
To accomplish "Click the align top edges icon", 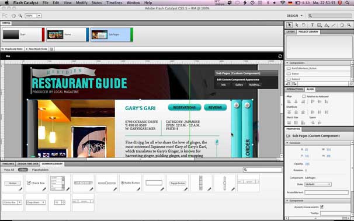I will [x=313, y=101].
